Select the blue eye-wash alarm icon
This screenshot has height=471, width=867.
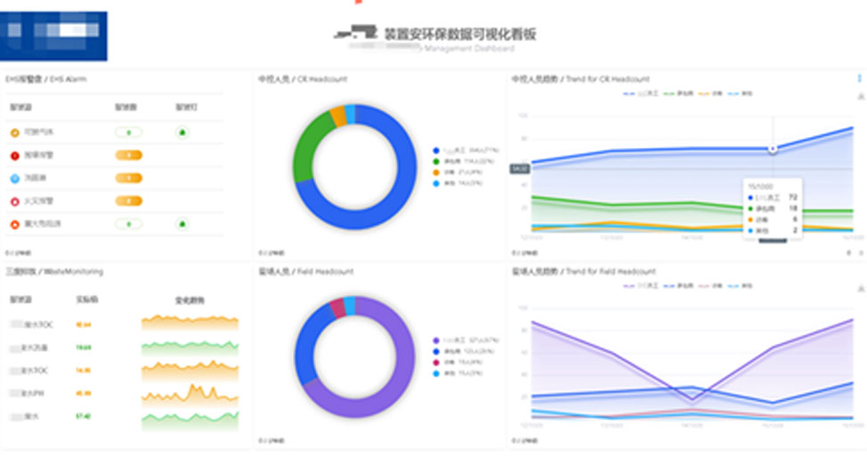(14, 178)
